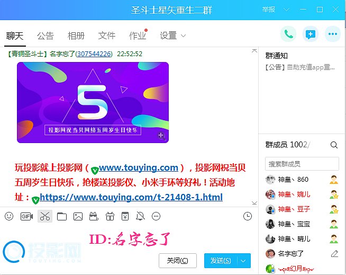Start a group voice call
This screenshot has height=275, width=346.
288,34
